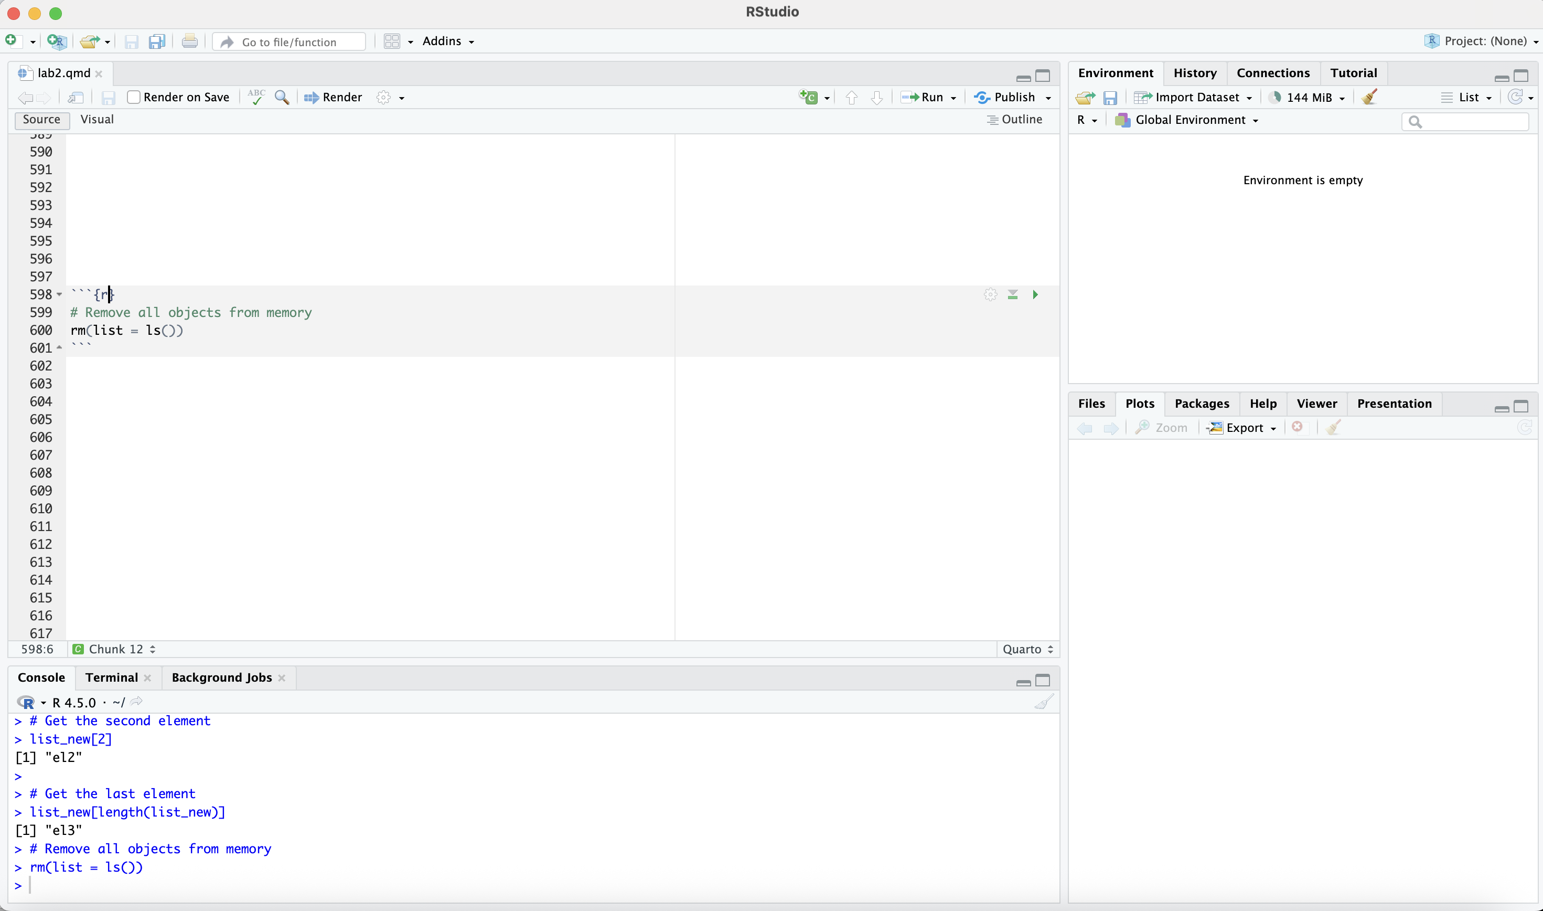Viewport: 1543px width, 911px height.
Task: Collapse chunk at line 598
Action: [59, 295]
